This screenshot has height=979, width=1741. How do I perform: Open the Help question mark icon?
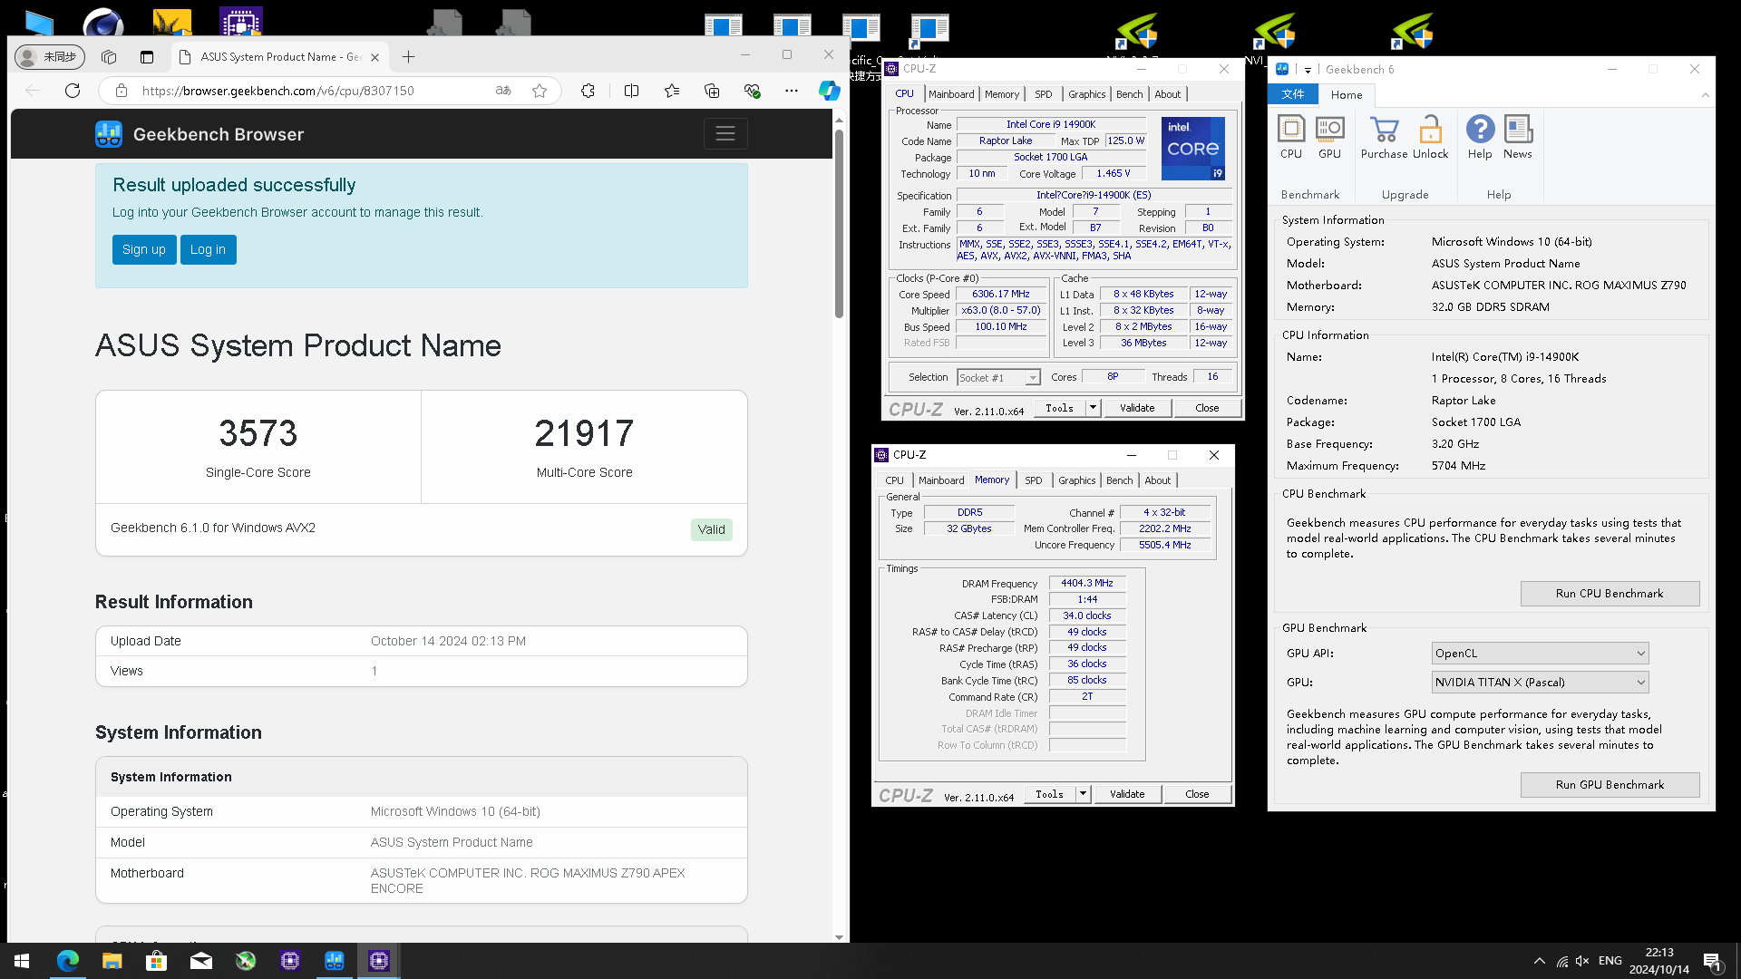coord(1480,138)
